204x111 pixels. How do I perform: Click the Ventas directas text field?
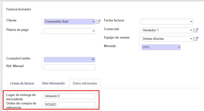click(x=153, y=39)
